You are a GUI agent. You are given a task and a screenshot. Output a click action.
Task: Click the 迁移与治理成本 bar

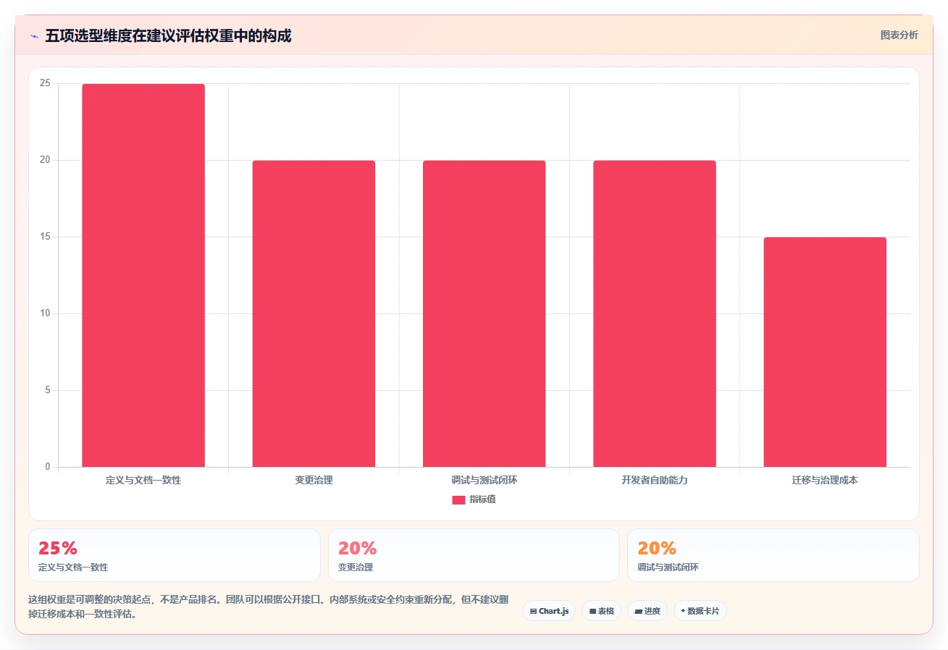[825, 352]
